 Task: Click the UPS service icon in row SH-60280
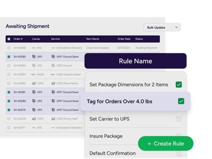pos(53,101)
